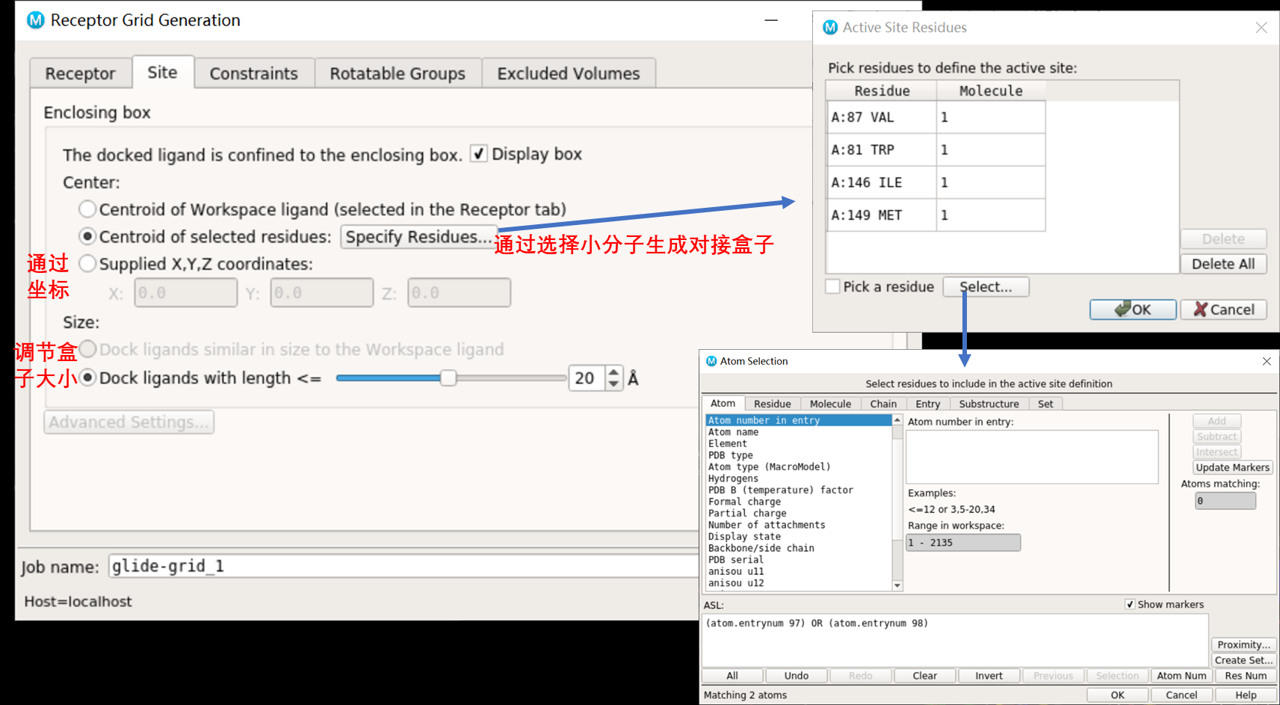This screenshot has width=1280, height=705.
Task: Increase ligand length with stepper up arrow
Action: [613, 372]
